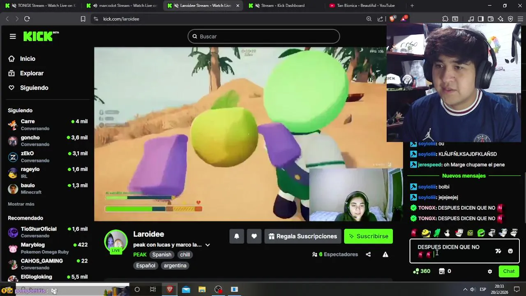The width and height of the screenshot is (526, 296).
Task: Switch to marcodot Stream tab
Action: [x=122, y=6]
